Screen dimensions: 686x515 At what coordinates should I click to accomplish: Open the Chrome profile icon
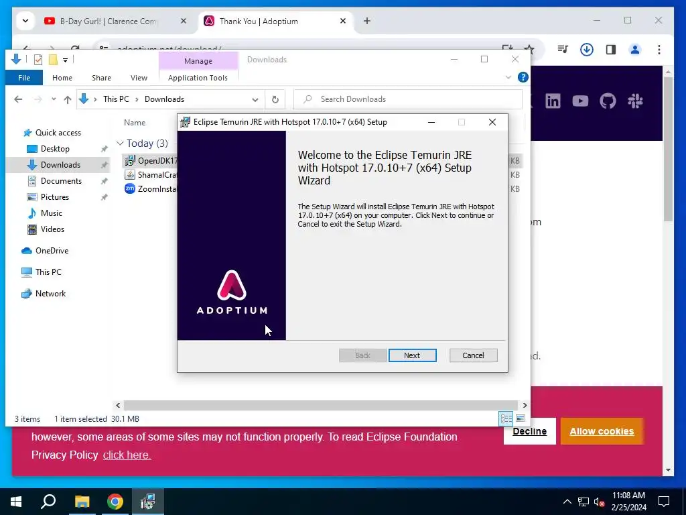click(x=635, y=50)
